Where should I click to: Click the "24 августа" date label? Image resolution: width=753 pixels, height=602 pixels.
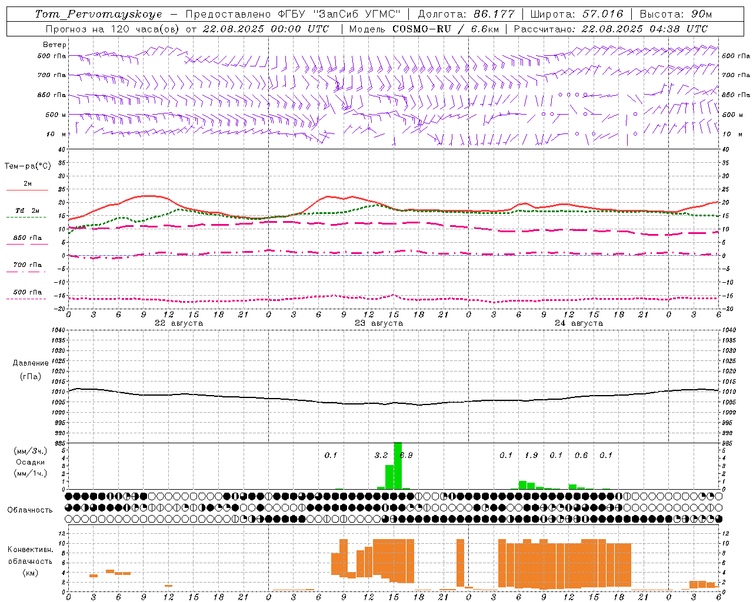(x=579, y=323)
